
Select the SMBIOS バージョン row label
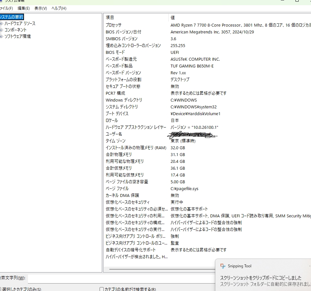[x=121, y=39]
